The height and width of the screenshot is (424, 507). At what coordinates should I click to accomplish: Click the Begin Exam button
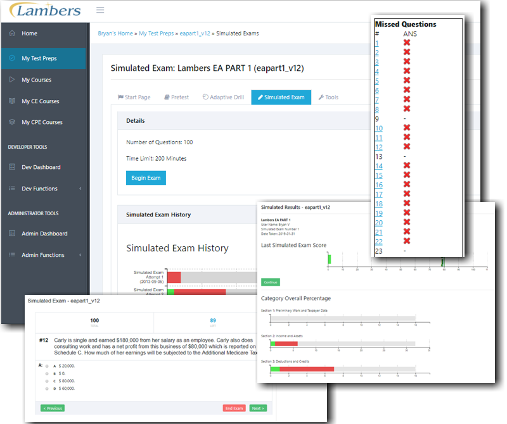tap(146, 178)
